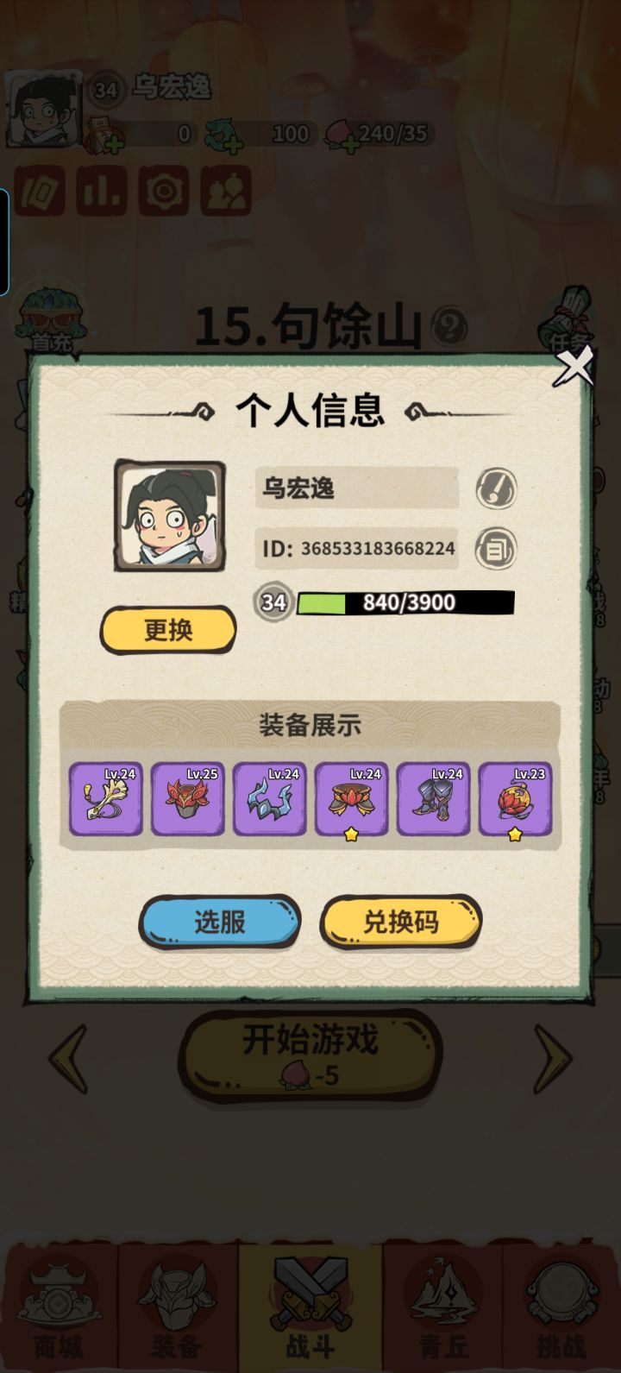Select the Lv.24 starred belt equipment
Screen dimensions: 621x1373
coord(352,798)
